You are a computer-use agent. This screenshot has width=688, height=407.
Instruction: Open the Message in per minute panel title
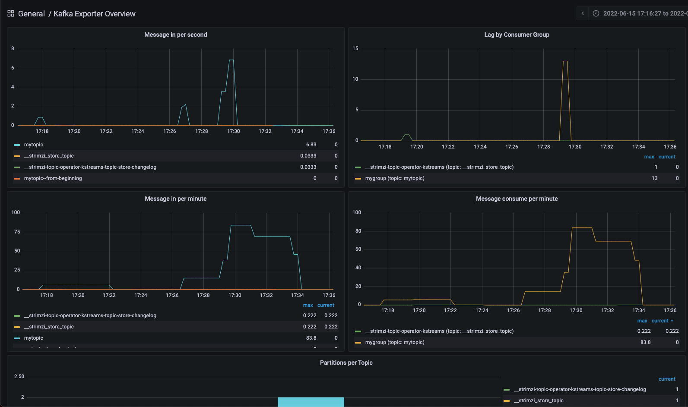(x=176, y=199)
